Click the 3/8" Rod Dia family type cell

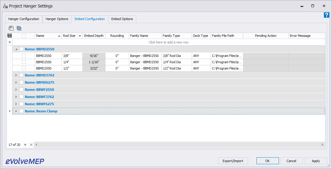[x=177, y=56]
